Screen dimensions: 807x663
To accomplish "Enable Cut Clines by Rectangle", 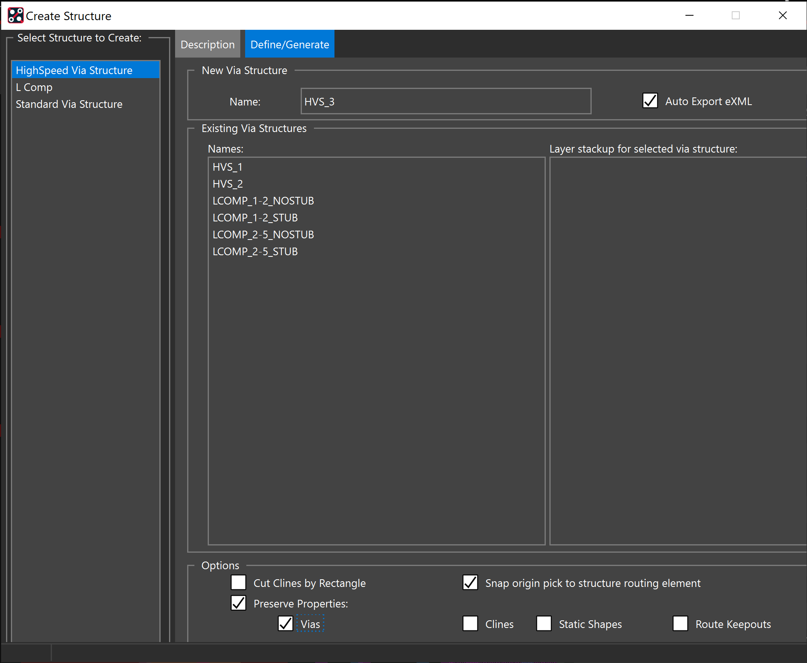I will pyautogui.click(x=239, y=582).
